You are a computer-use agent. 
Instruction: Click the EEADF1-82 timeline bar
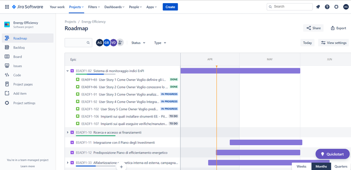point(240,71)
